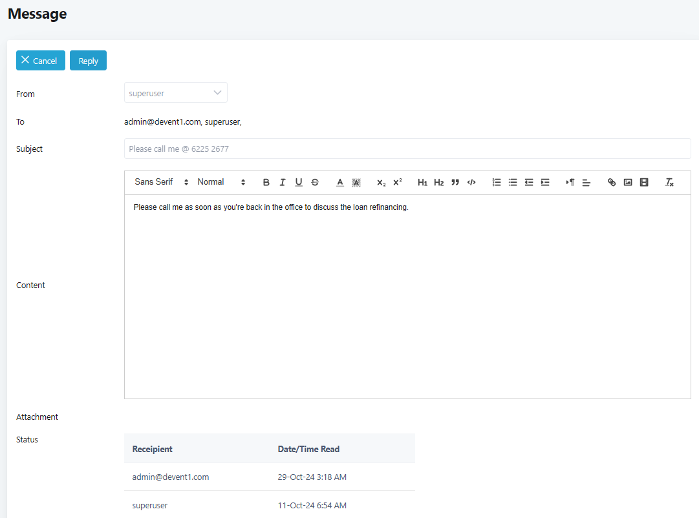The width and height of the screenshot is (699, 518).
Task: Insert a link into message
Action: tap(612, 183)
